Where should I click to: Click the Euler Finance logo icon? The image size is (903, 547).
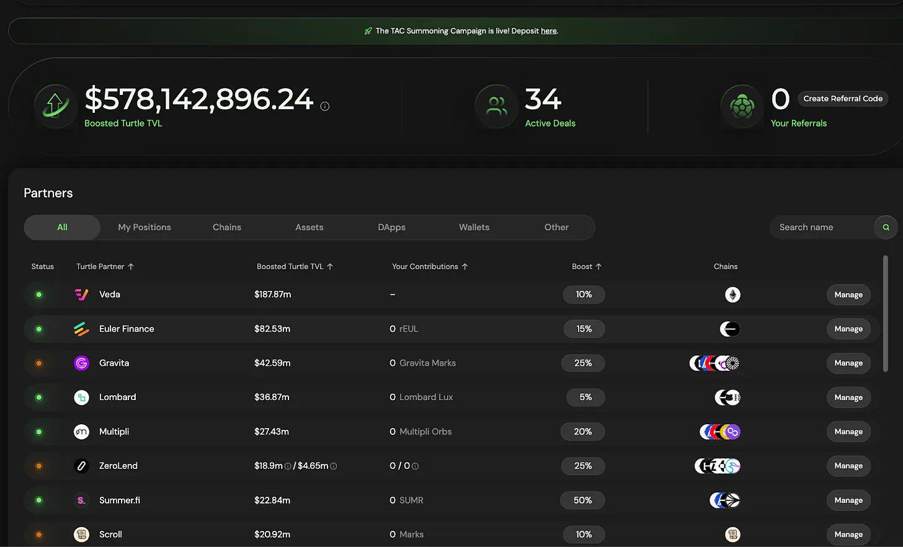pos(81,329)
